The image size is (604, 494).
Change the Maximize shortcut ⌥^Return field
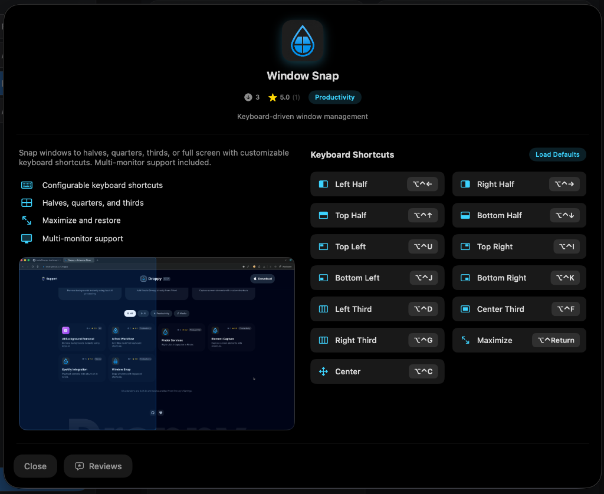point(556,340)
